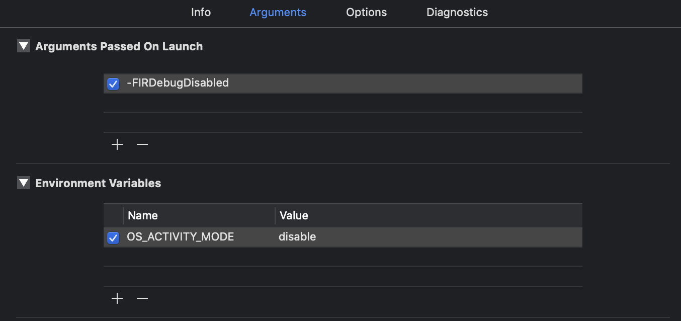Click the Value column header
681x321 pixels.
coord(294,216)
